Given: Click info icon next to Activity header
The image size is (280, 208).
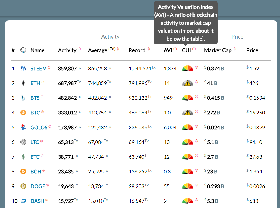Looking at the screenshot, I should pos(79,49).
